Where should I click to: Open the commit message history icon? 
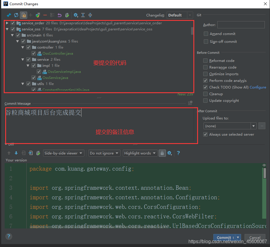pos(190,103)
